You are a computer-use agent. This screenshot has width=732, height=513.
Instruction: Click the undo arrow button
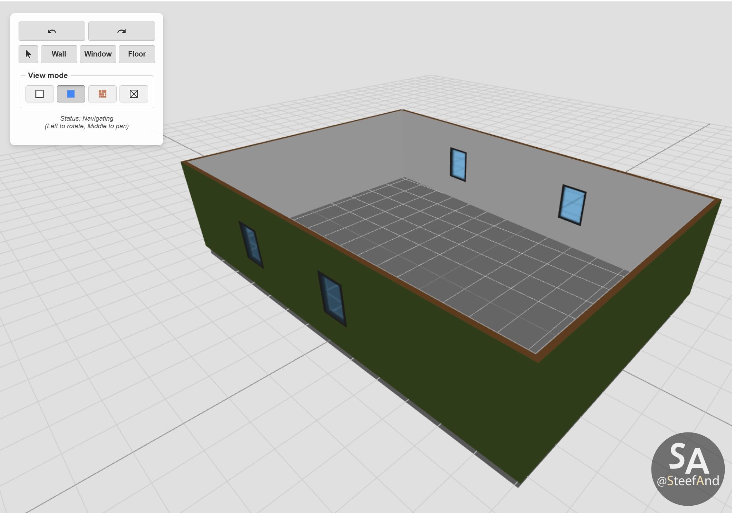52,31
